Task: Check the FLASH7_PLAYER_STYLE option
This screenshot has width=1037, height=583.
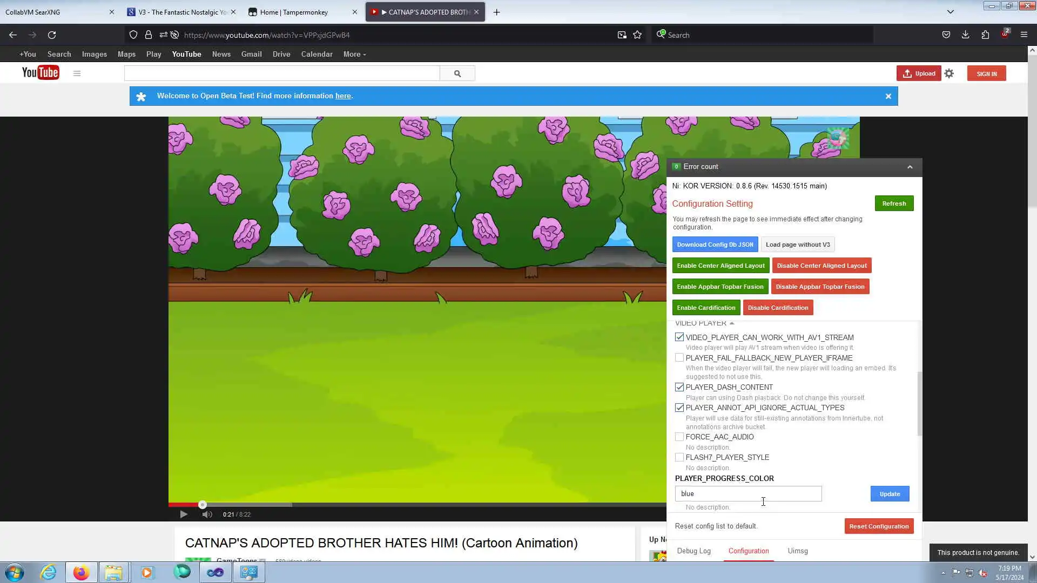Action: [x=679, y=457]
